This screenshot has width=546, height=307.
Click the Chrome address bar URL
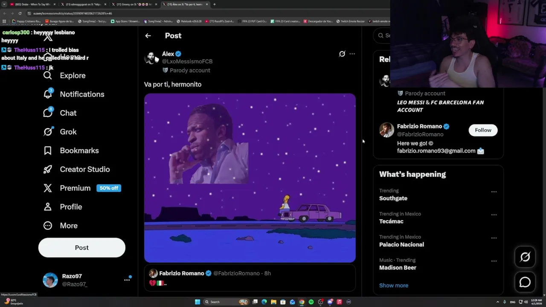pos(73,13)
